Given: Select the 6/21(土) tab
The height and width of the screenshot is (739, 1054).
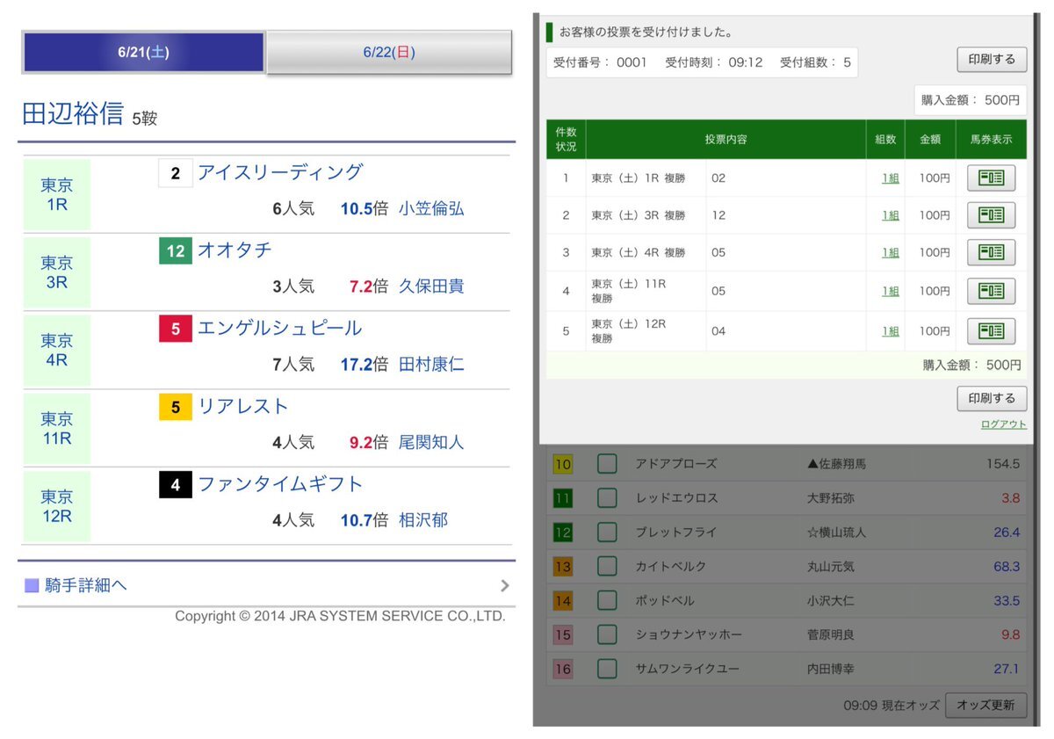Looking at the screenshot, I should [x=144, y=53].
